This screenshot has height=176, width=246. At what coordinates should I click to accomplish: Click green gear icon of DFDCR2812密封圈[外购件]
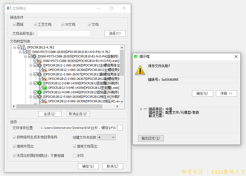click(40, 83)
